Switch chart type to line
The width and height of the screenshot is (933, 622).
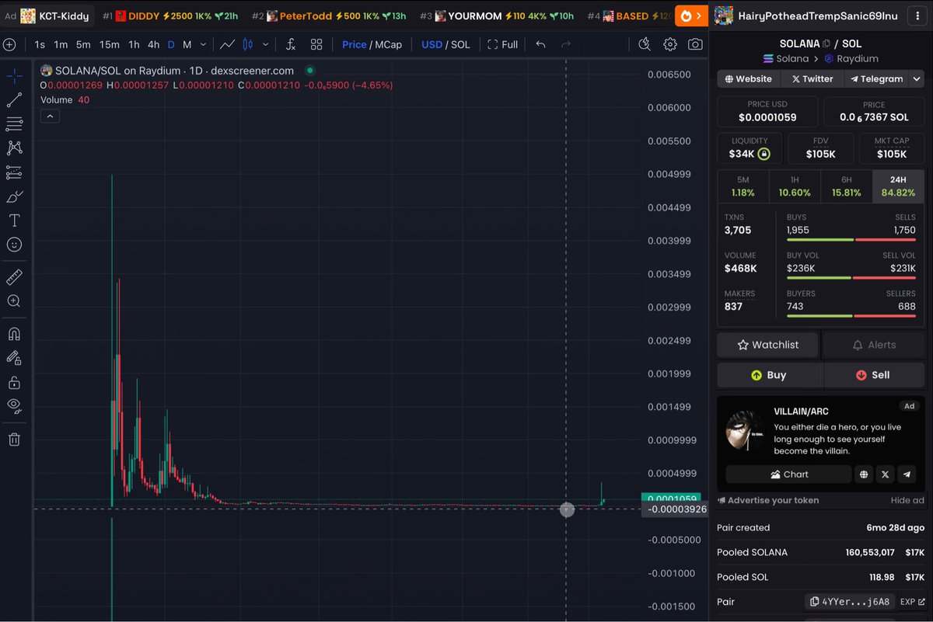click(x=228, y=44)
